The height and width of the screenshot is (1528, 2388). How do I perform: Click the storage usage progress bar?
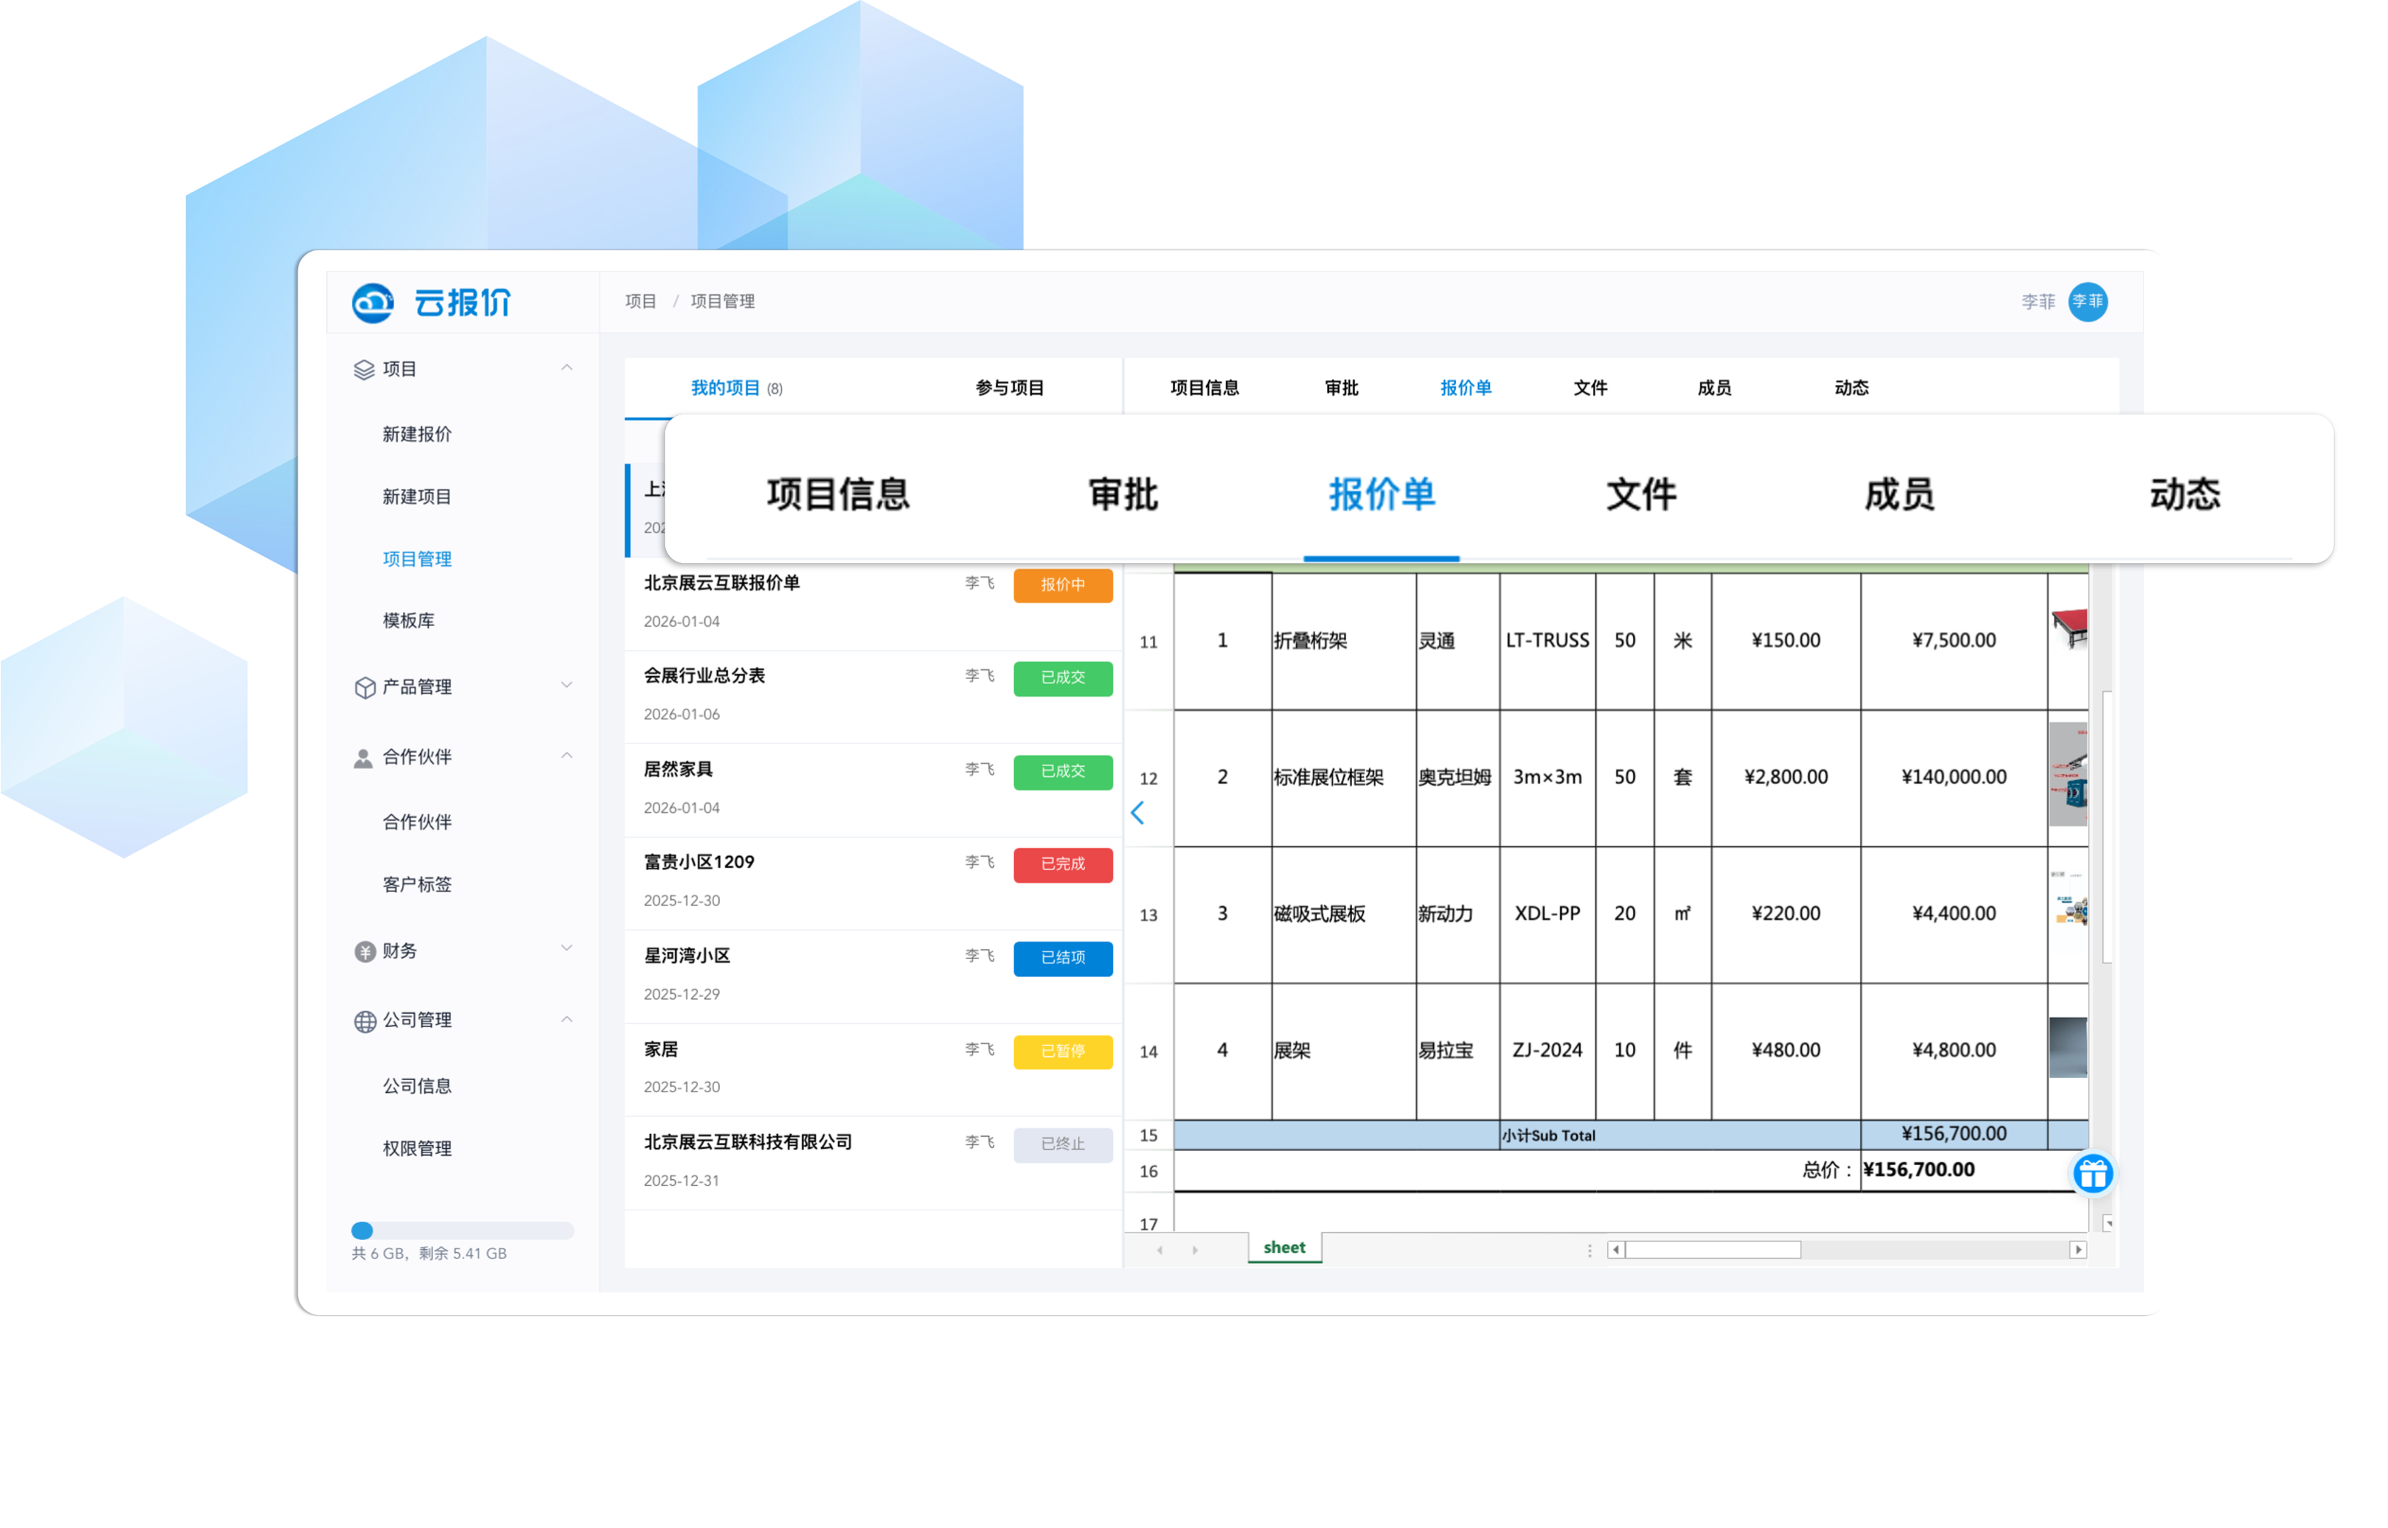[462, 1230]
